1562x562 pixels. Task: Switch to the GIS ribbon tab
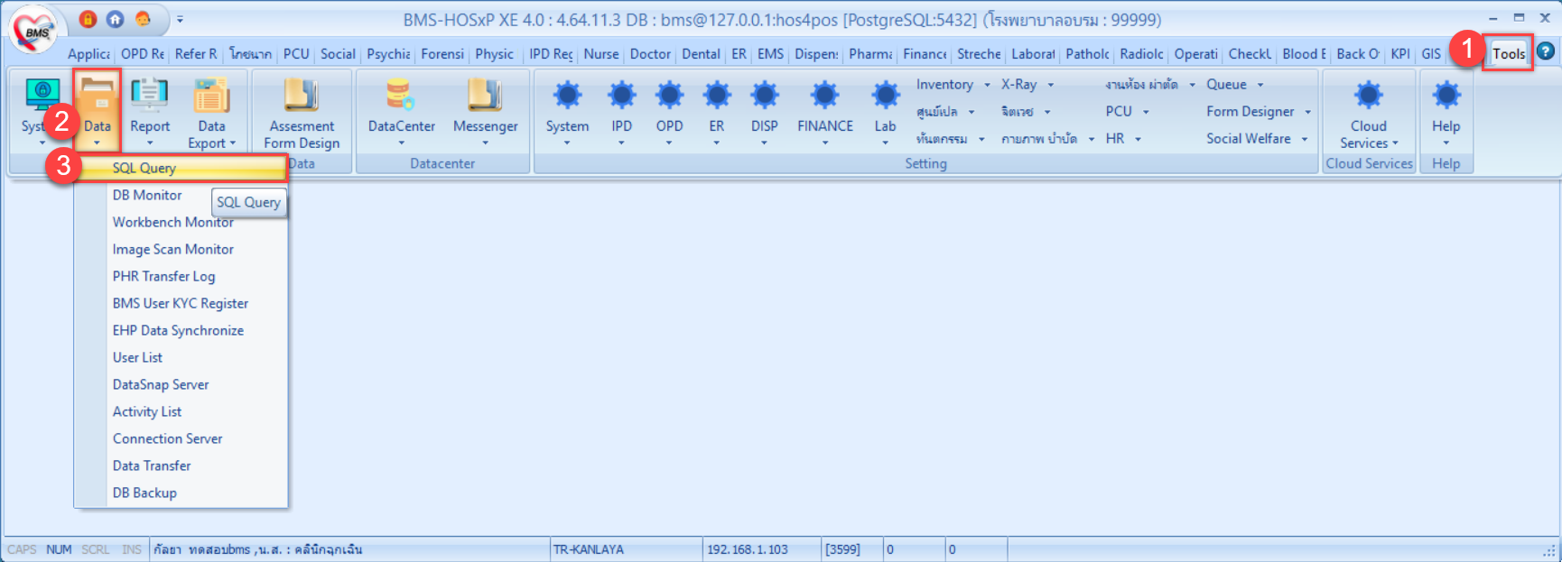click(1431, 53)
